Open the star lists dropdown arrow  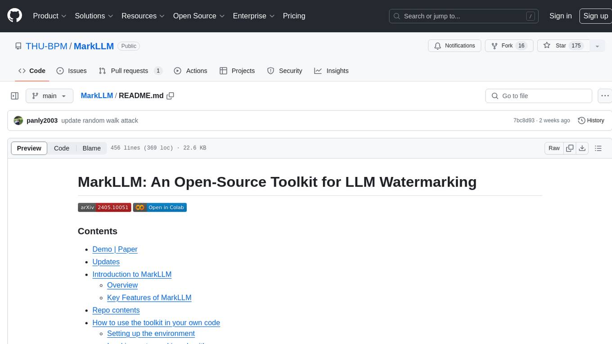coord(597,46)
